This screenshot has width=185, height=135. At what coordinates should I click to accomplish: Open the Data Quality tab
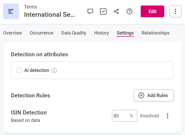74,33
